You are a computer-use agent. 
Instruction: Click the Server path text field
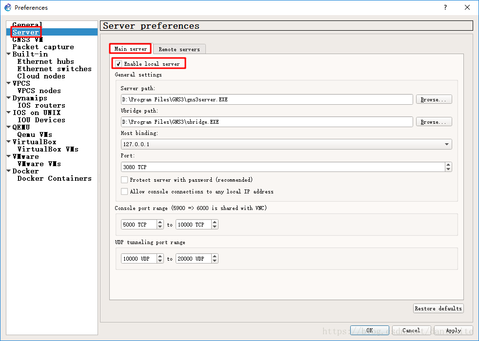[x=267, y=99]
